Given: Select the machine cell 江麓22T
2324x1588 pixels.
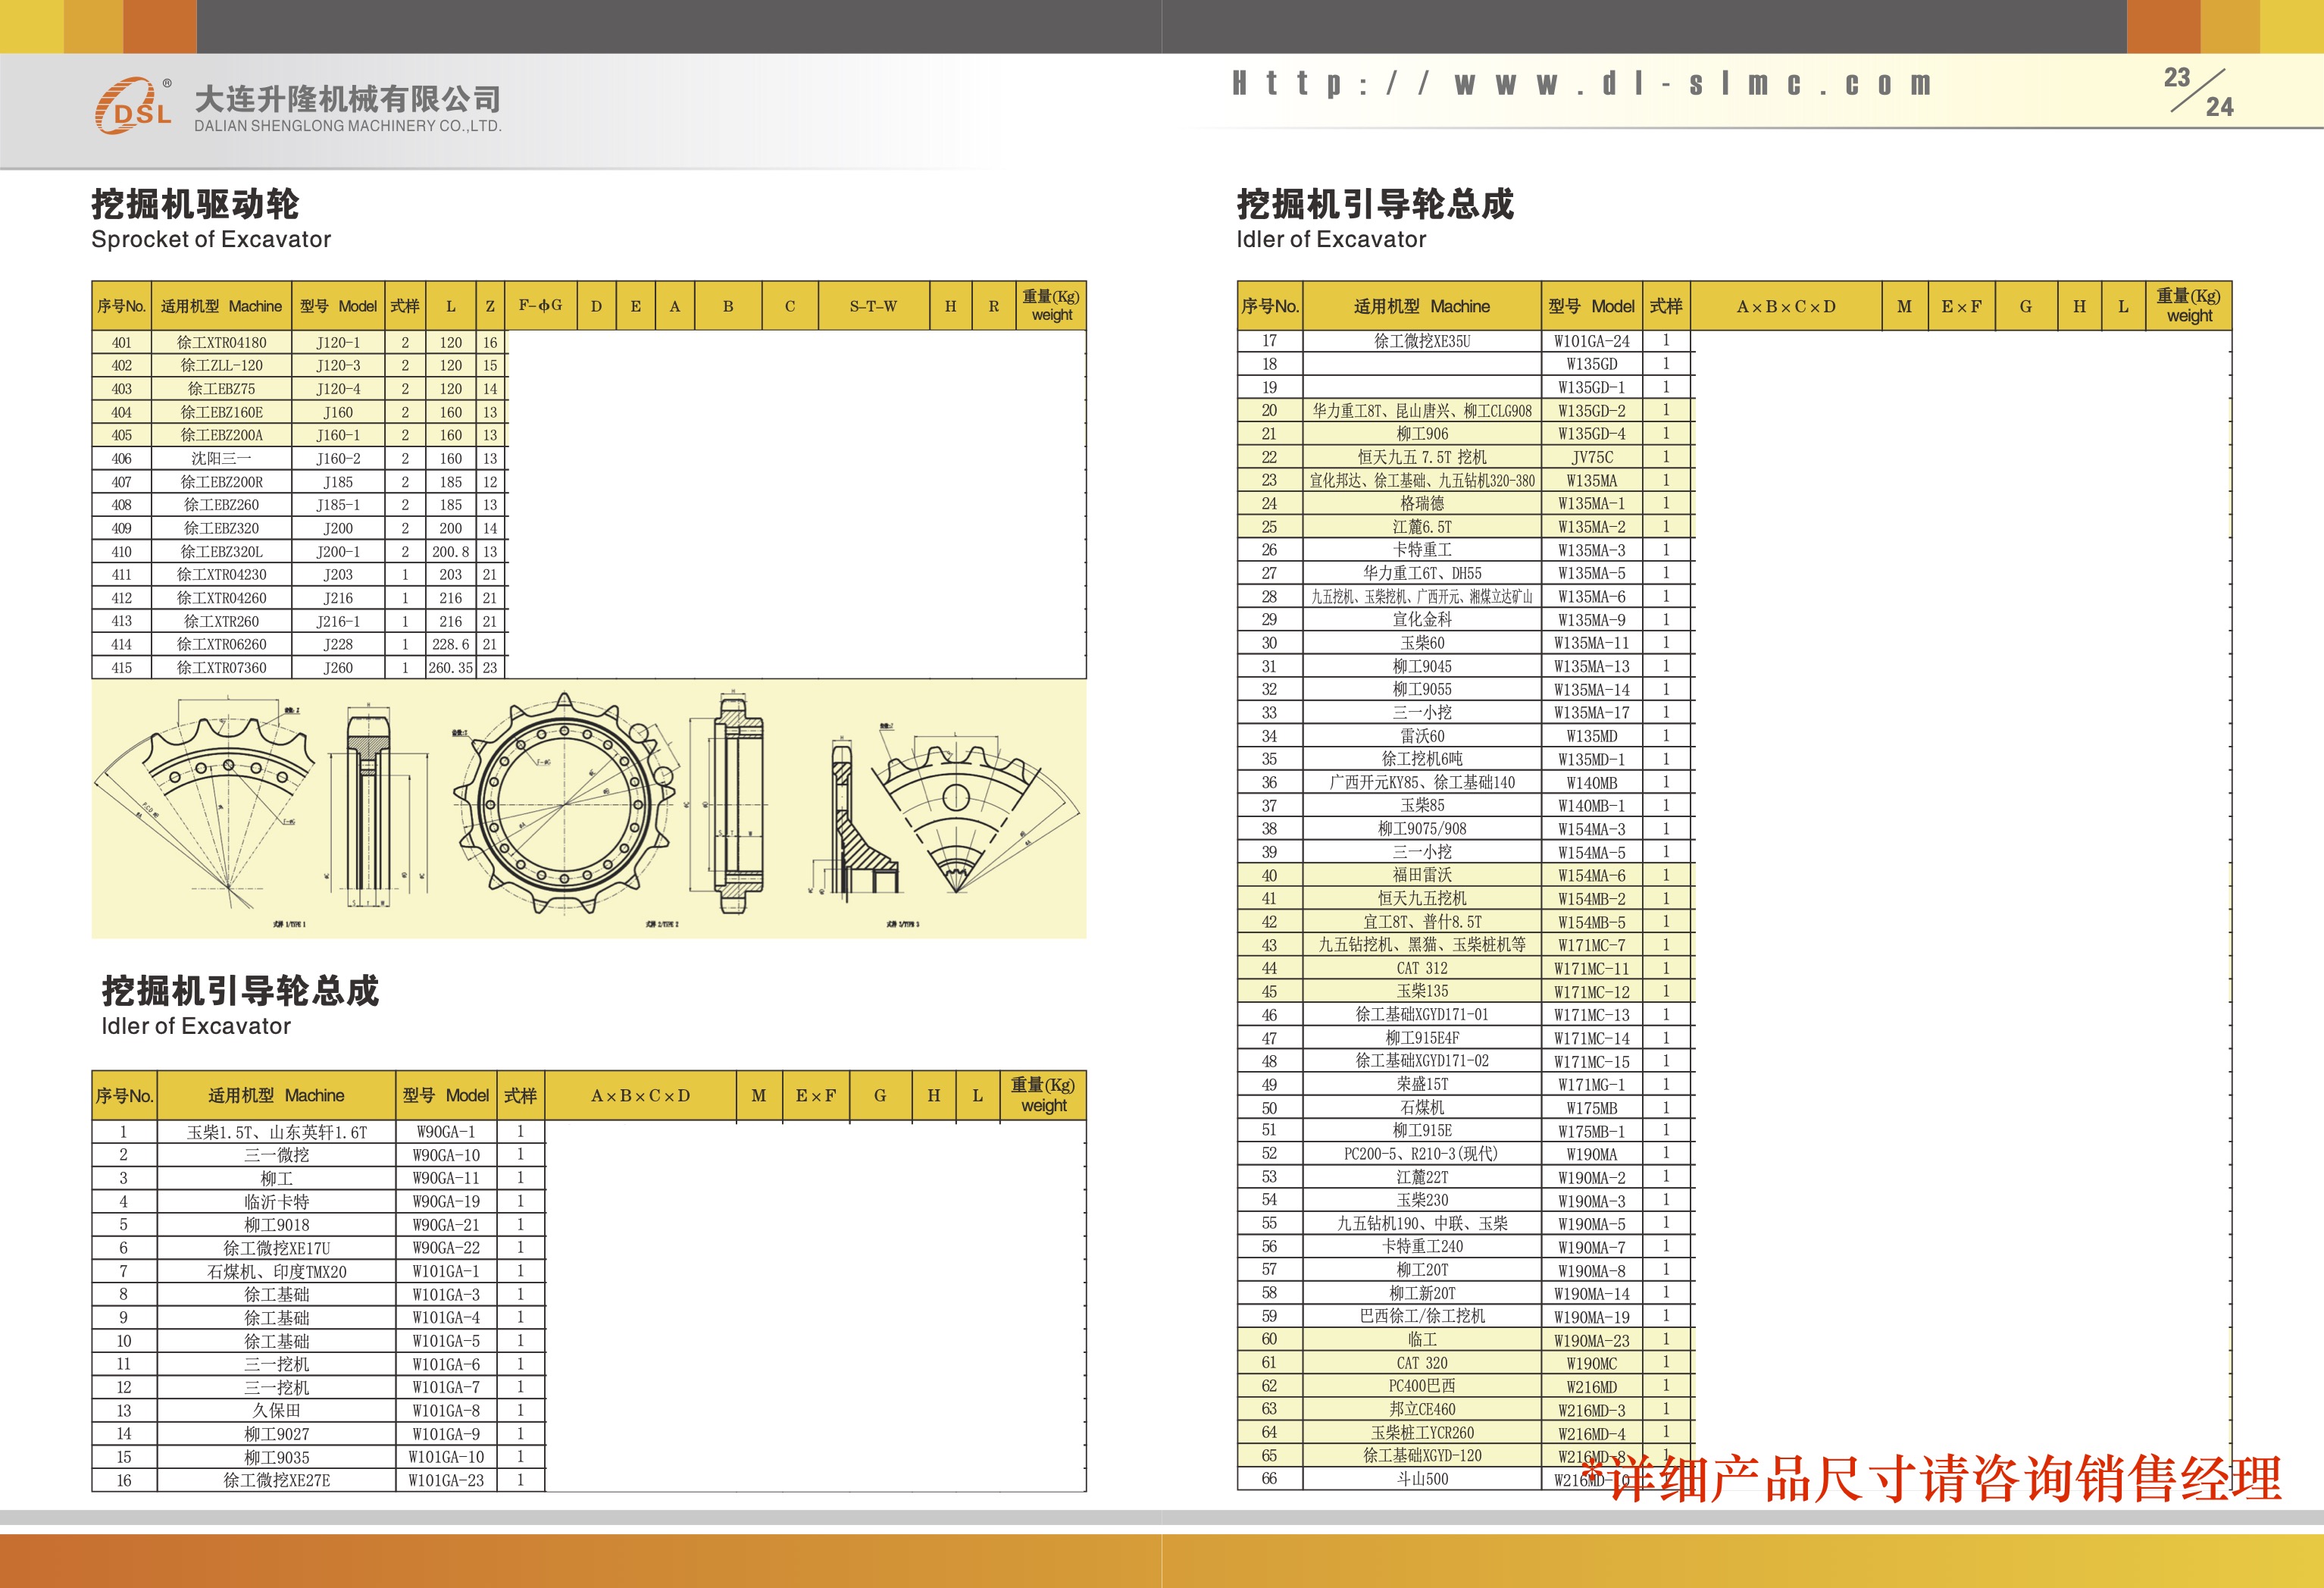Looking at the screenshot, I should coord(1422,1178).
